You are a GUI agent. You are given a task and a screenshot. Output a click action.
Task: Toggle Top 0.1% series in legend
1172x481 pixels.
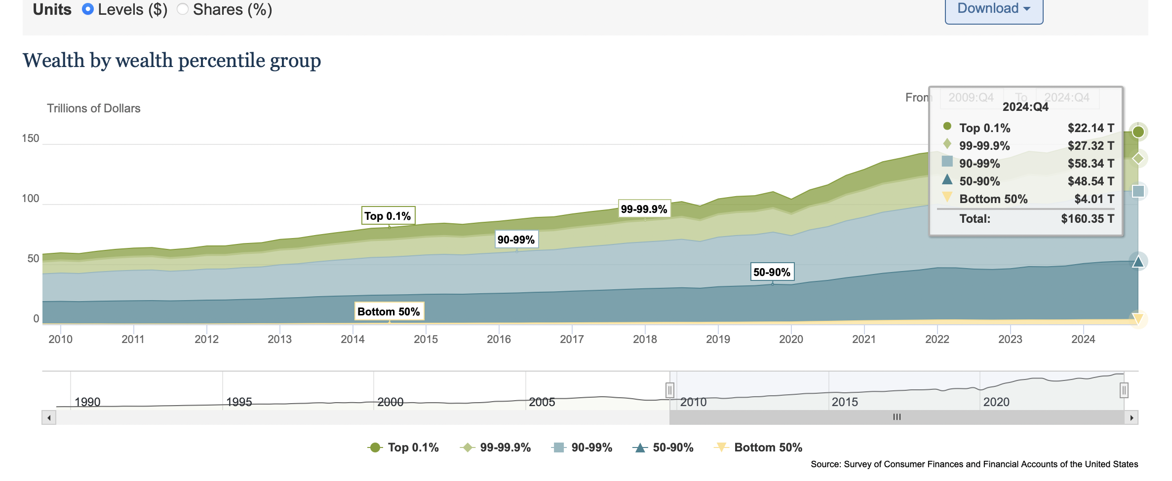click(403, 447)
